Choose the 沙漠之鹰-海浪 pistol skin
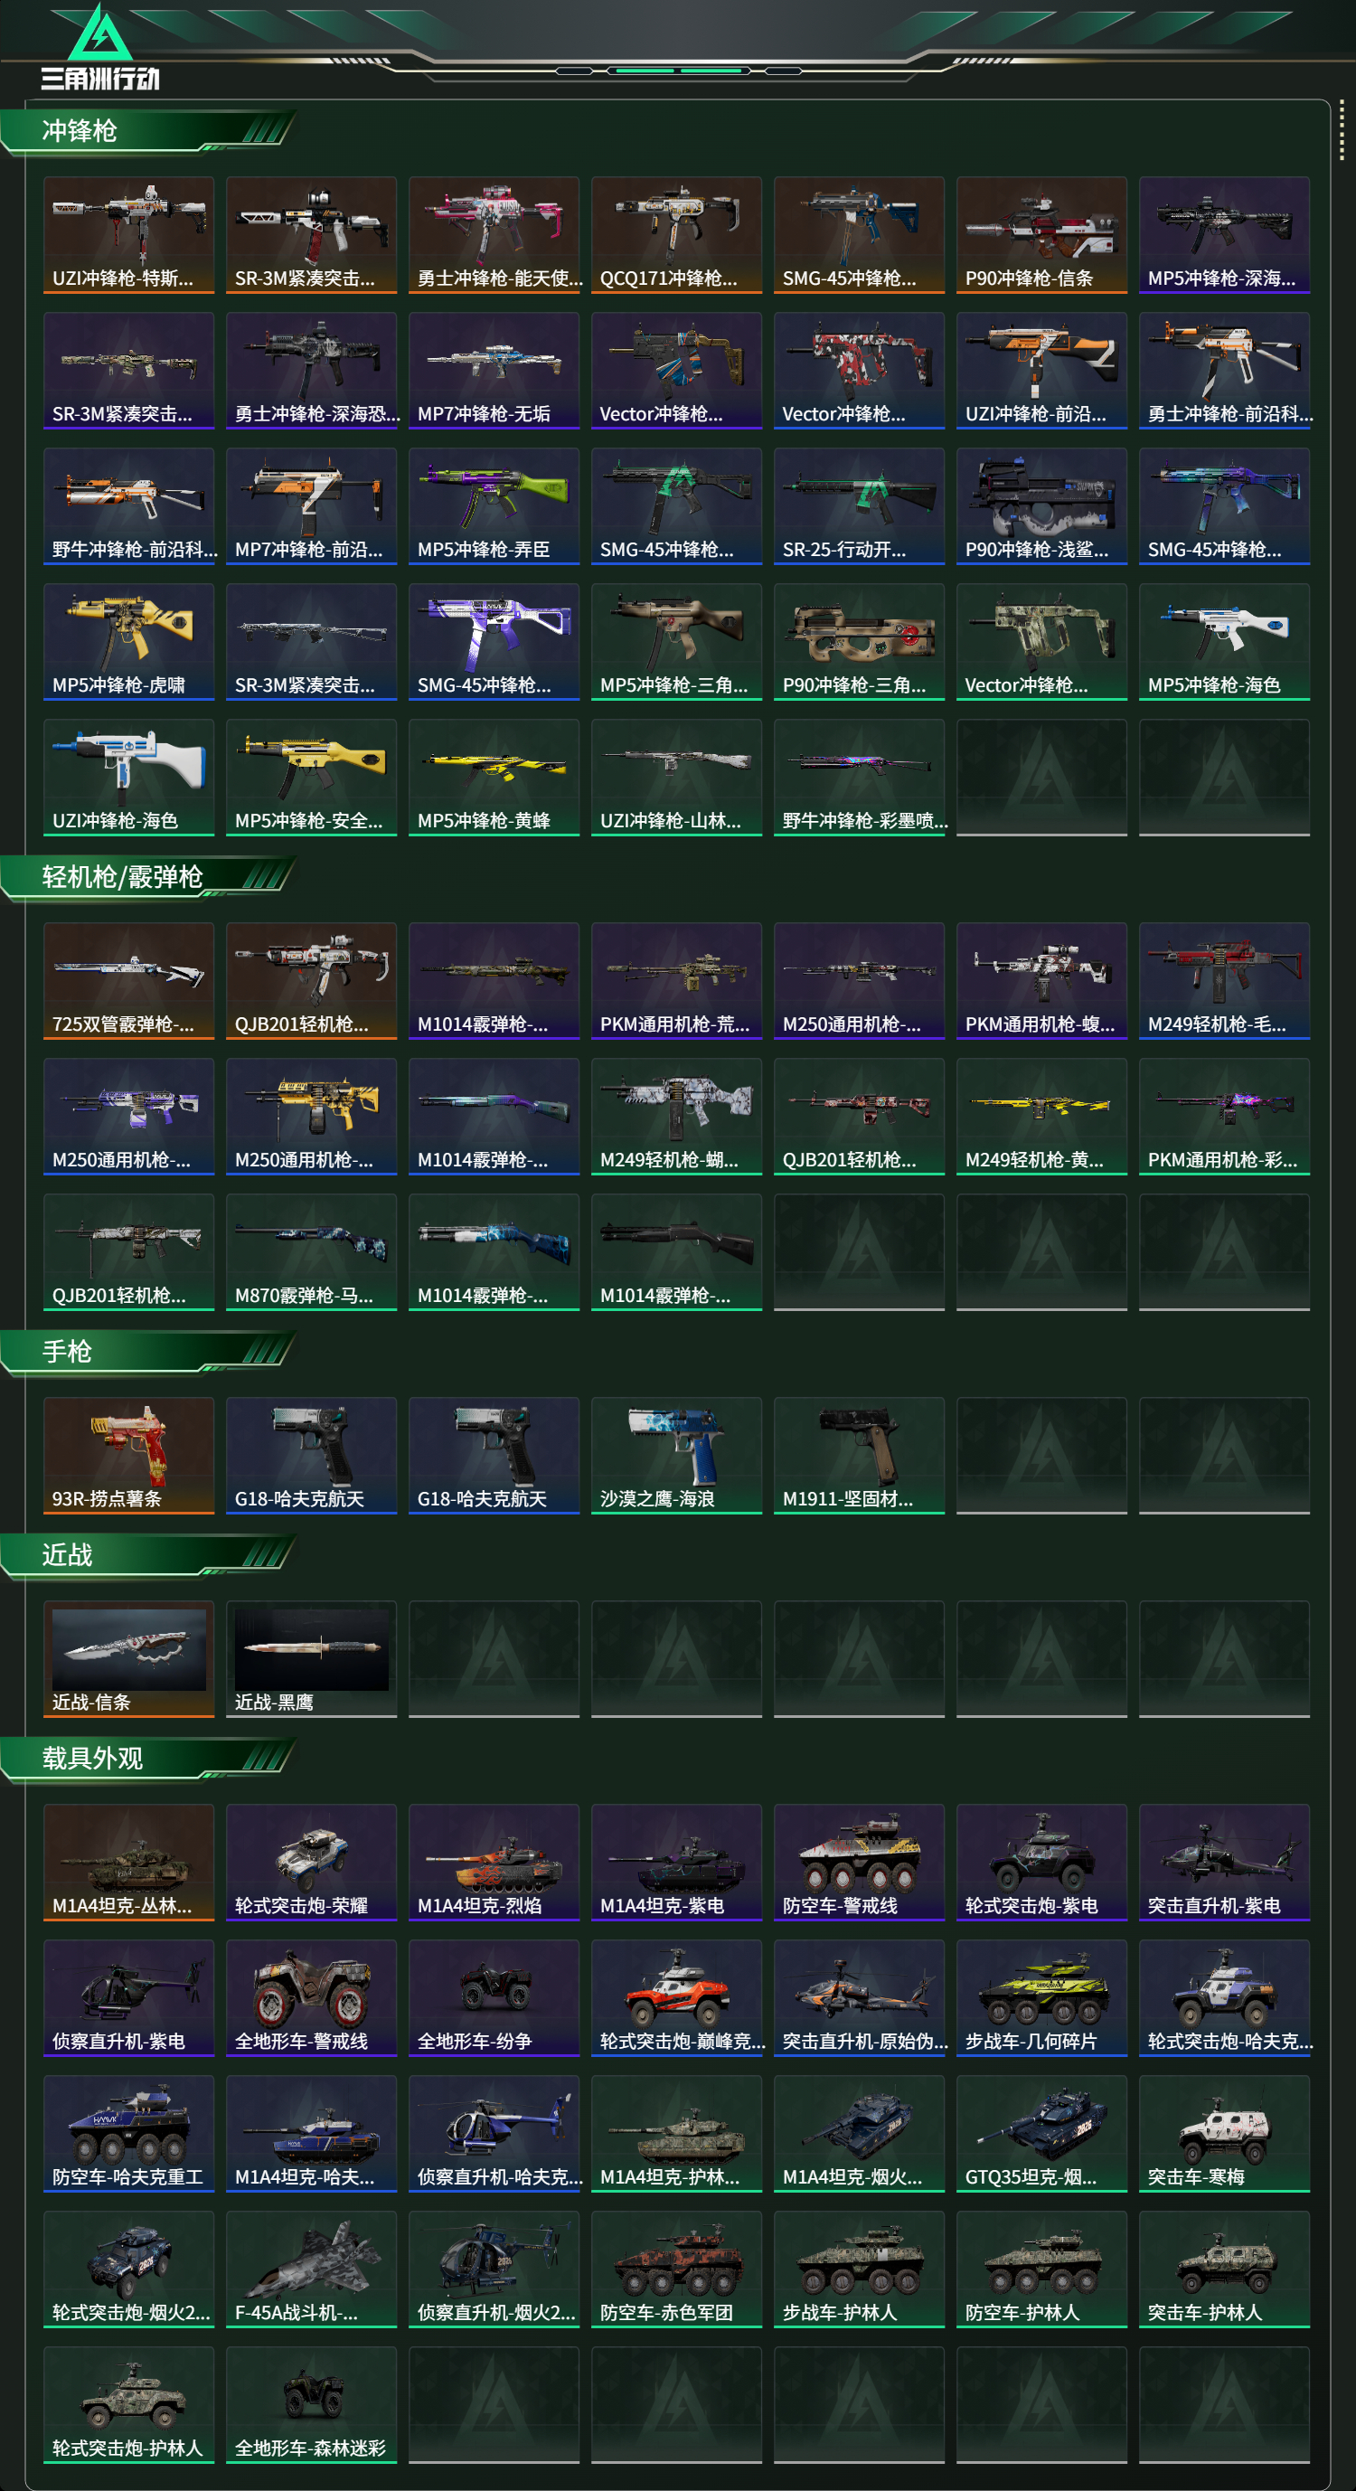The image size is (1356, 2491). (676, 1456)
